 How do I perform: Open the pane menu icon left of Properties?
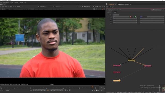click(x=106, y=4)
